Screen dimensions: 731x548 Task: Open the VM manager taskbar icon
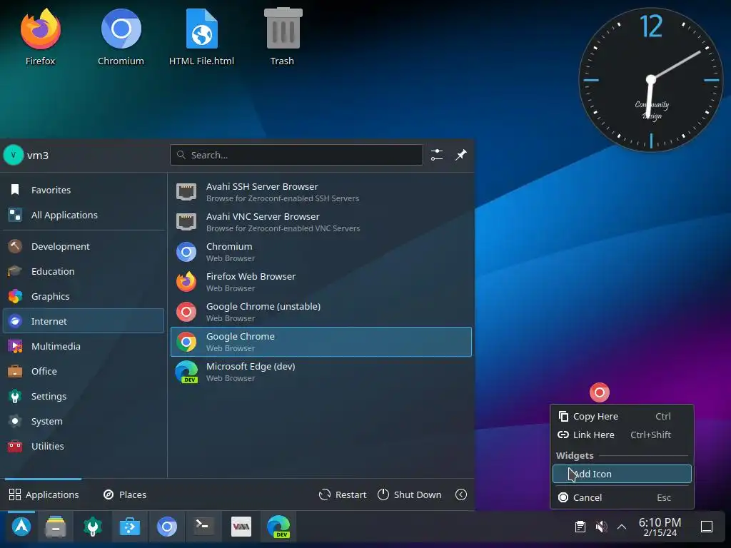(241, 527)
